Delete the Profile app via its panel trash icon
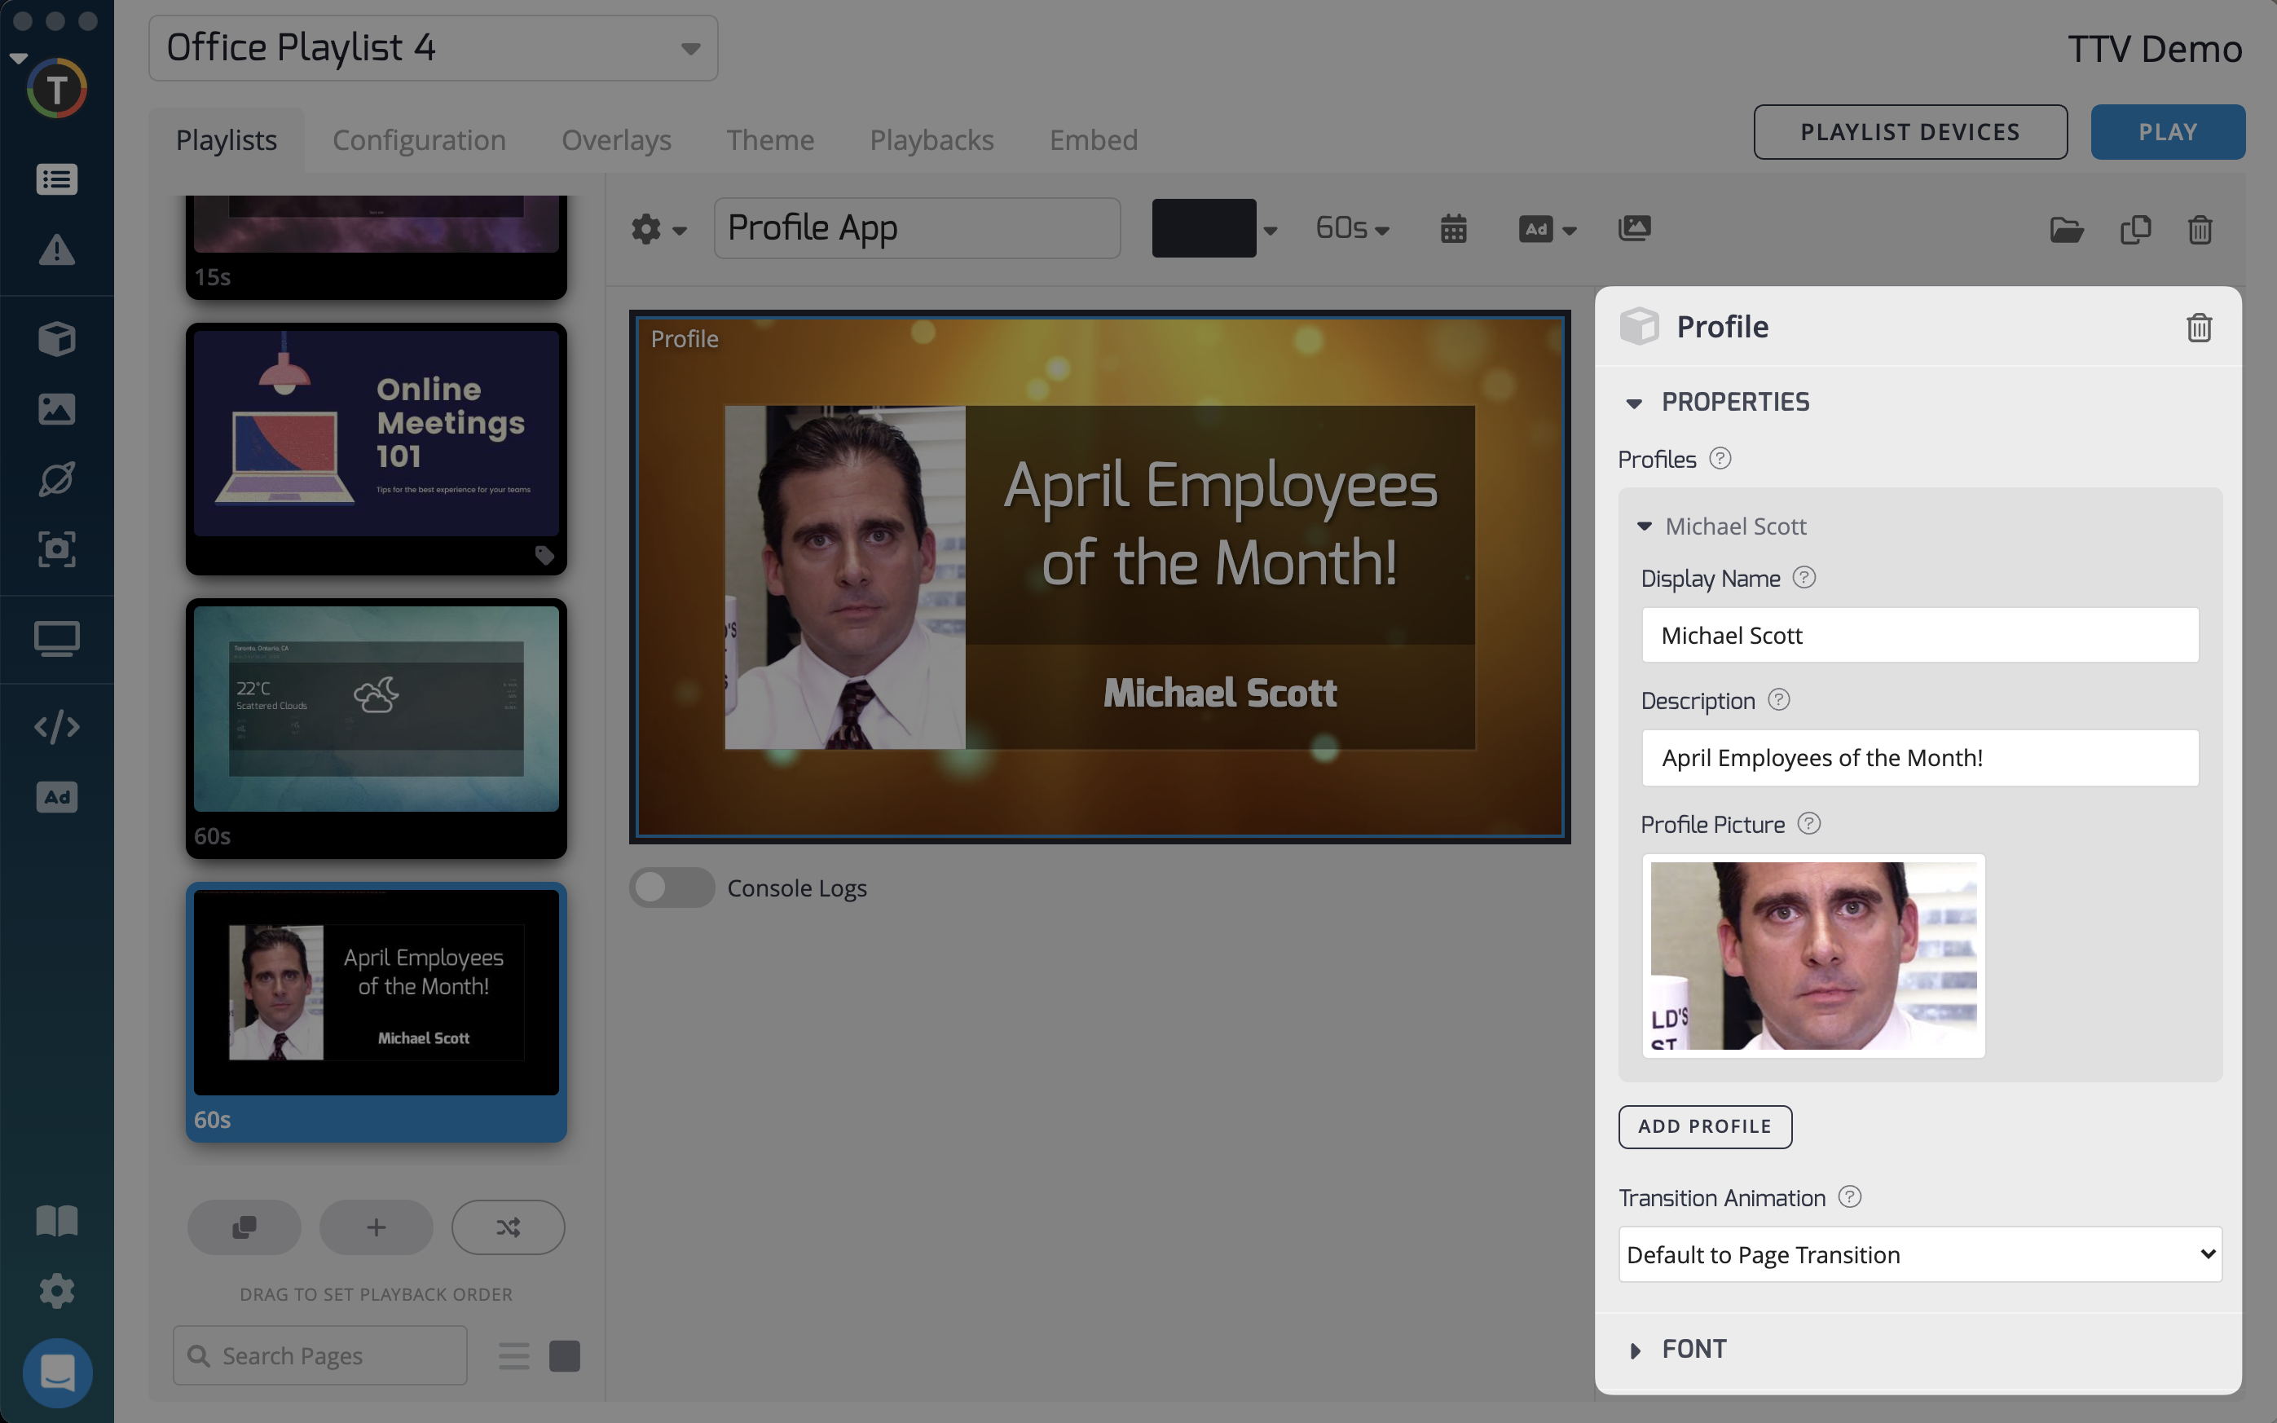 pyautogui.click(x=2199, y=328)
